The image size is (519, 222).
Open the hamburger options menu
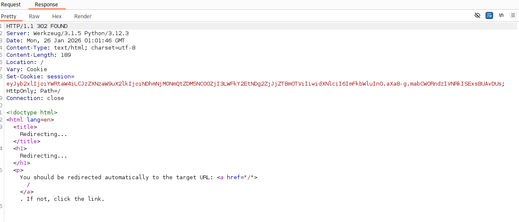(513, 16)
